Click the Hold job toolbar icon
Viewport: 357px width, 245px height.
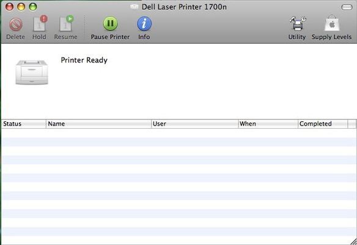click(x=40, y=23)
